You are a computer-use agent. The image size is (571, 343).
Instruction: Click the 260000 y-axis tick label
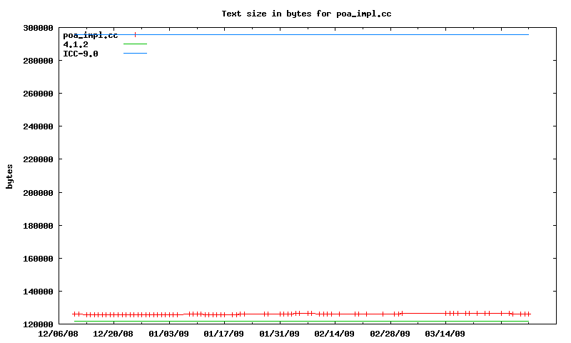pos(37,94)
